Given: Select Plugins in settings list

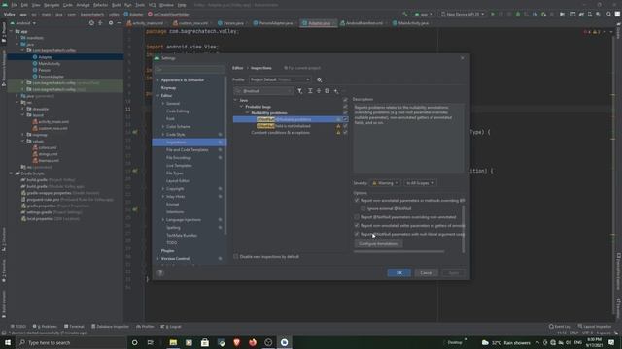Looking at the screenshot, I should click(167, 251).
